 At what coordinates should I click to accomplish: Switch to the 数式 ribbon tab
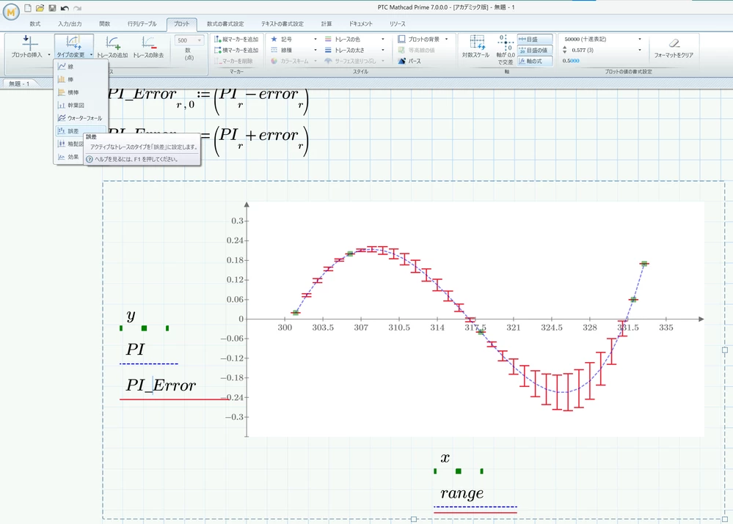coord(35,23)
